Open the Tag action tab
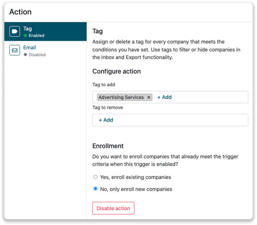Screen dimensions: 257x225 click(46, 32)
